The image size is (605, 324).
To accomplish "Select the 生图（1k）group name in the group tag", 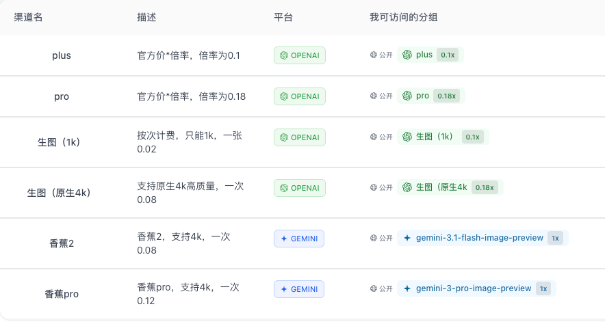I will [x=435, y=137].
